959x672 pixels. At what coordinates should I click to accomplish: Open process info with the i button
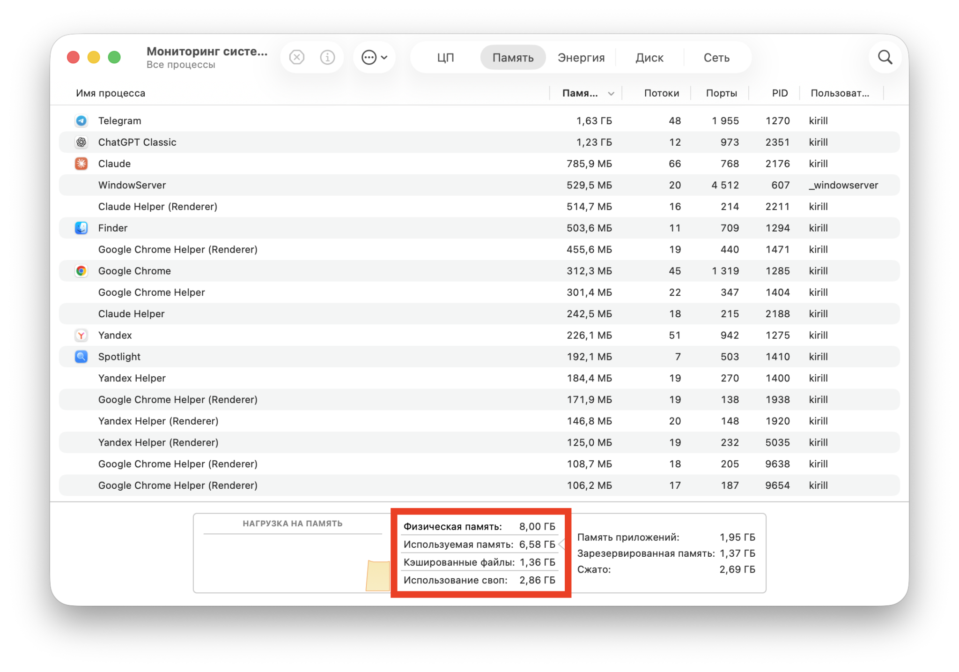pyautogui.click(x=327, y=57)
